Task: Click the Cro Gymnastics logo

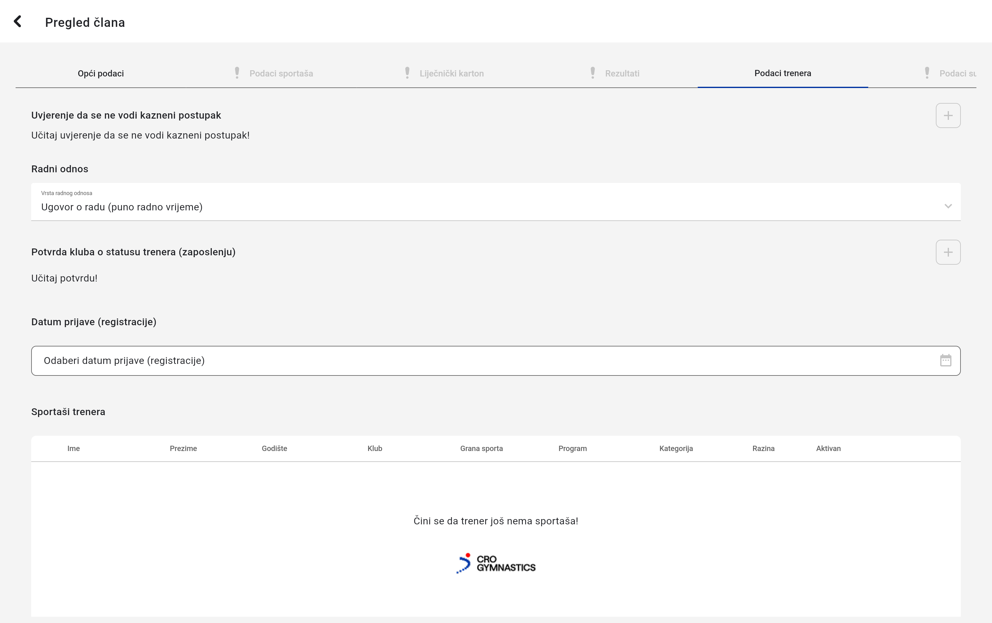Action: 496,563
